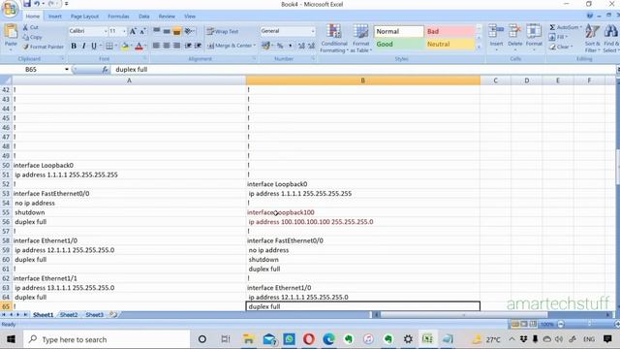Apply the Neutral cell style
This screenshot has height=349, width=620.
click(x=449, y=44)
